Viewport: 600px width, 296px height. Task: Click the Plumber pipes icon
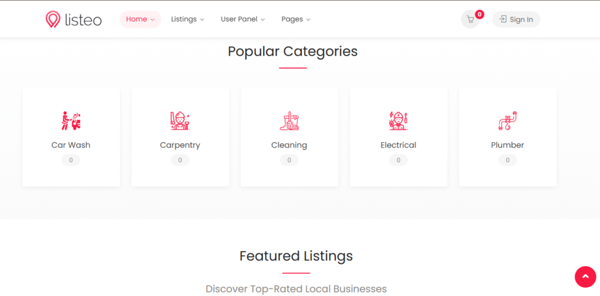click(507, 121)
